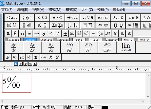151x109 pixels.
Task: Insert the x with double dot expression
Action: tap(51, 57)
